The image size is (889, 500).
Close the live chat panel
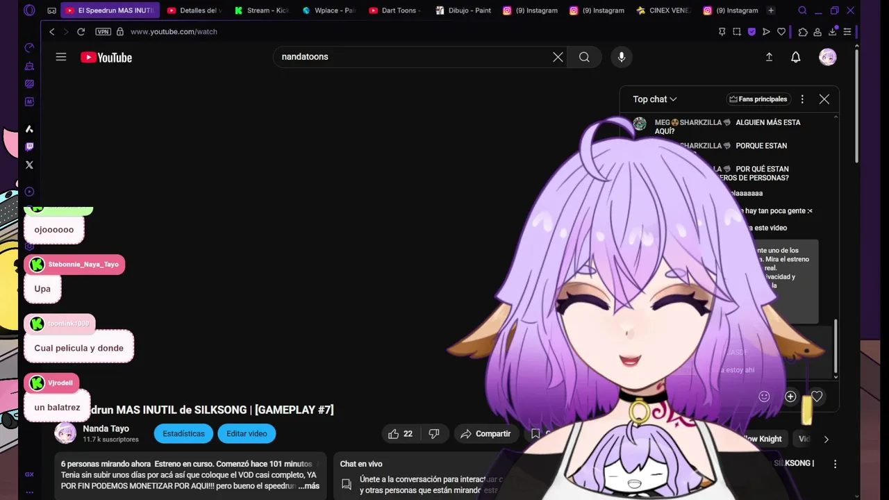pyautogui.click(x=824, y=99)
